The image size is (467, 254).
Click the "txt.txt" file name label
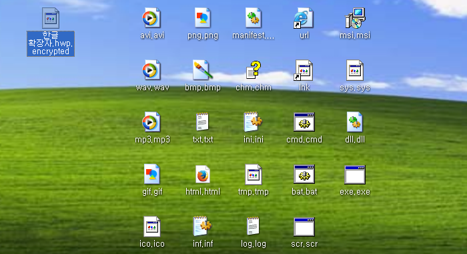pos(203,140)
